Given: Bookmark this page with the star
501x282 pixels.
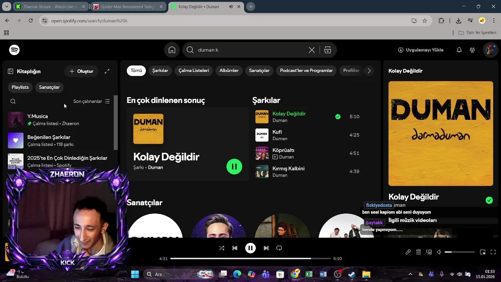Looking at the screenshot, I should pos(425,21).
